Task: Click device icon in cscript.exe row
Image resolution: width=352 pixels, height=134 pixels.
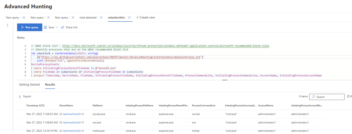Action: 61,114
